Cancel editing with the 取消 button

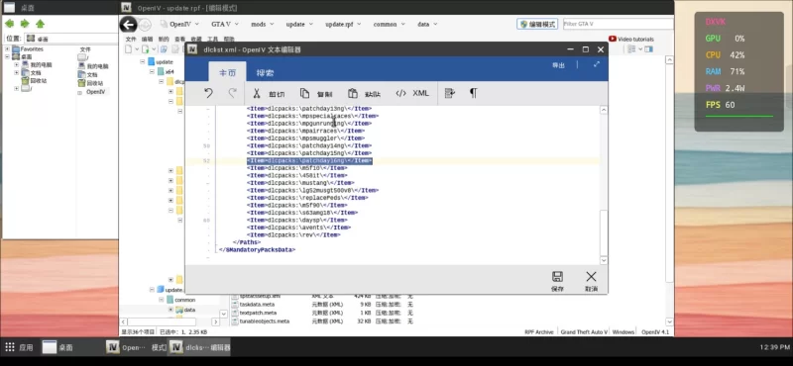point(591,281)
